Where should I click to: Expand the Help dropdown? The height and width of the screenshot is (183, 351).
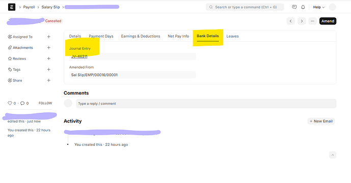319,7
